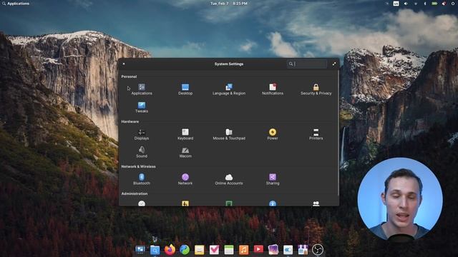Launch Music from the dock
Image resolution: width=458 pixels, height=257 pixels.
(x=243, y=250)
